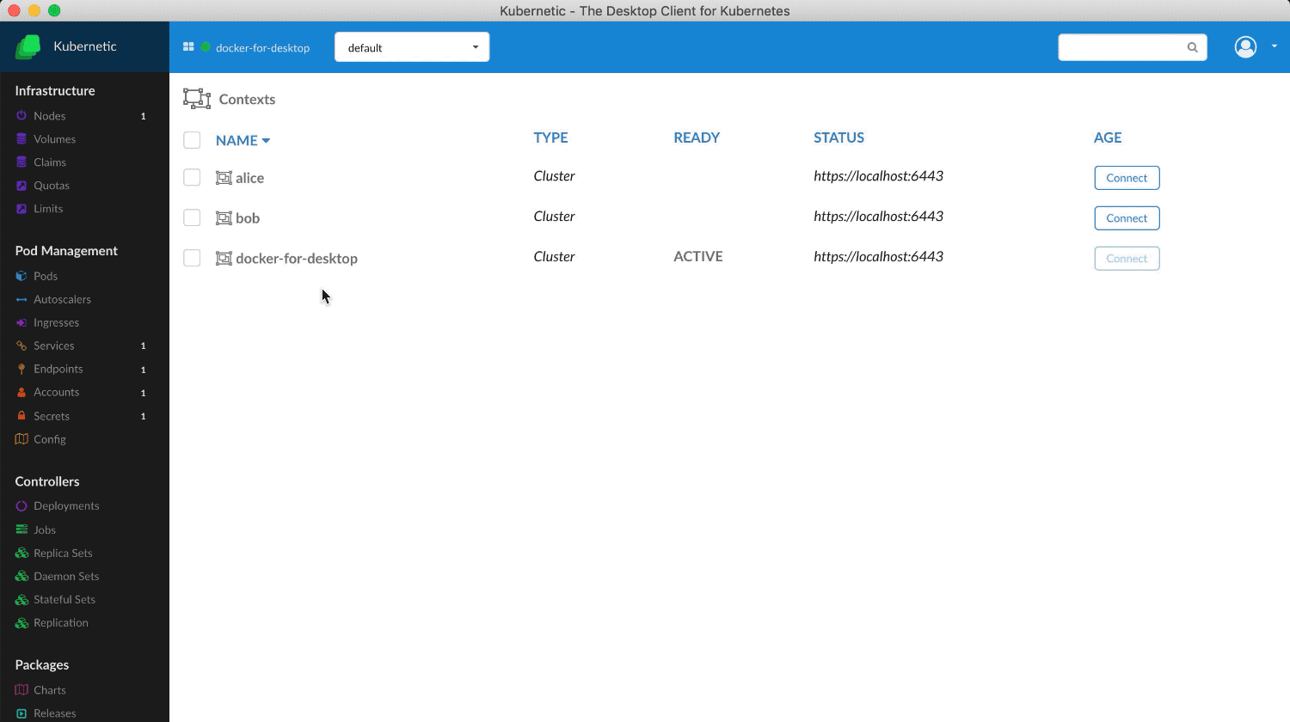The width and height of the screenshot is (1290, 722).
Task: Check the checkbox next to alice
Action: pos(192,175)
